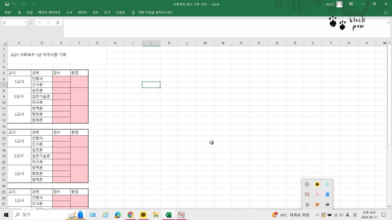This screenshot has width=392, height=220.
Task: Select column J header
Action: click(x=151, y=43)
